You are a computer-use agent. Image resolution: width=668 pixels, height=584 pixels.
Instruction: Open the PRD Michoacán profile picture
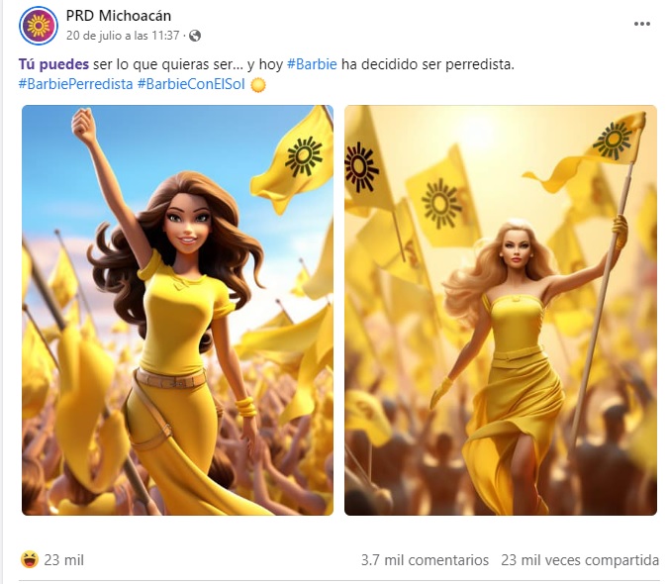(39, 26)
